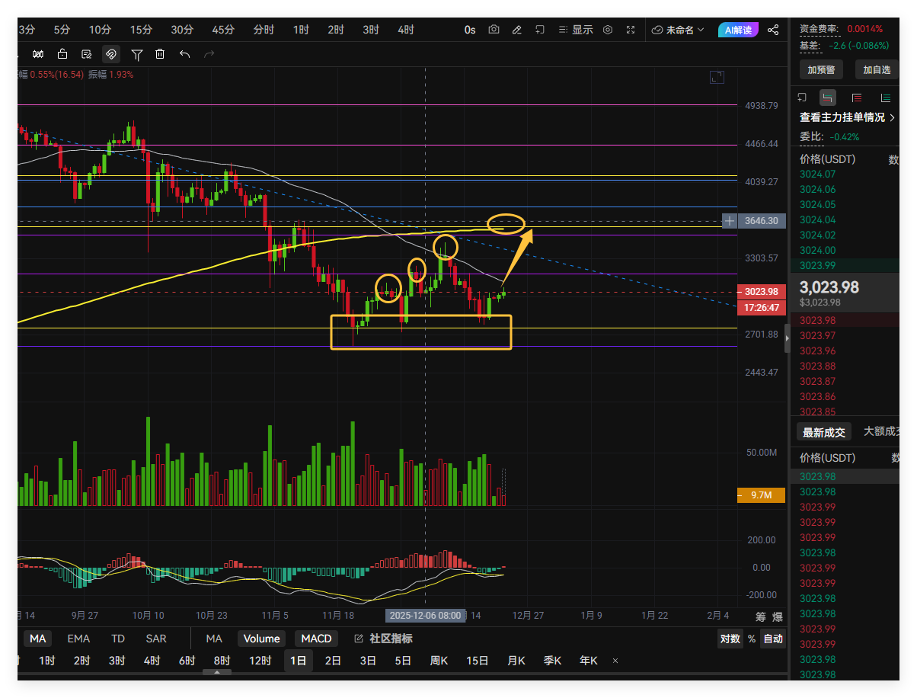Expand 查看主力挂单情况 details
Viewport: 917px width, 698px height.
[847, 117]
